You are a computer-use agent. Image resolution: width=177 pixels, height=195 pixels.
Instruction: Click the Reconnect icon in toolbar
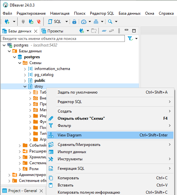coord(31,22)
